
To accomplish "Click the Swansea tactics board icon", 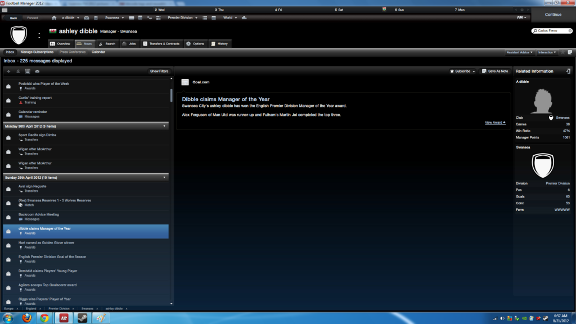I will (158, 17).
